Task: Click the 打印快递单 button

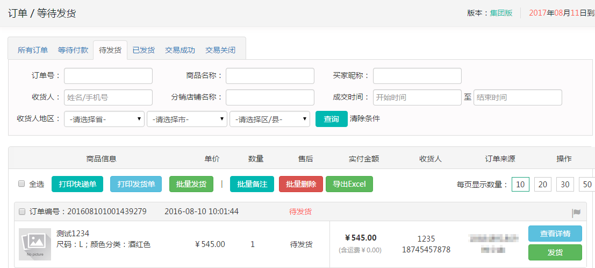Action: pyautogui.click(x=77, y=184)
